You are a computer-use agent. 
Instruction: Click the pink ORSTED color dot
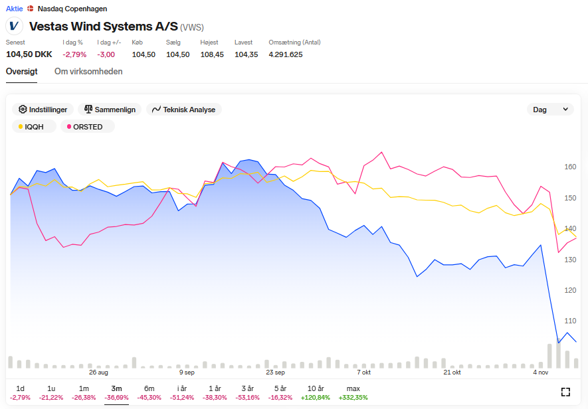click(69, 127)
